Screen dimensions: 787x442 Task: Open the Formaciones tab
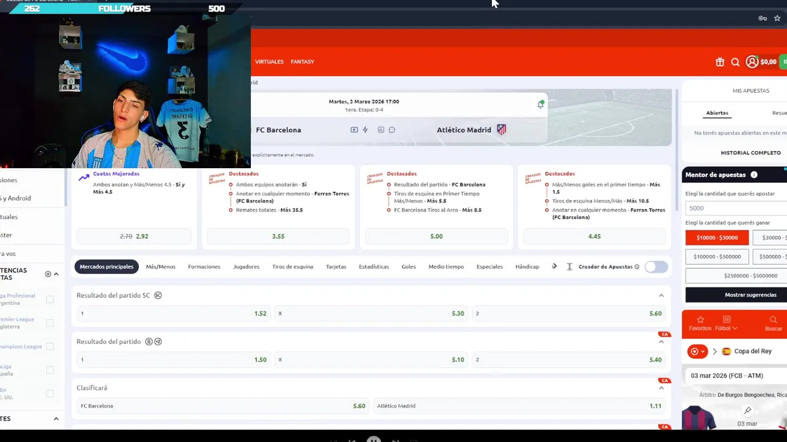pyautogui.click(x=204, y=266)
